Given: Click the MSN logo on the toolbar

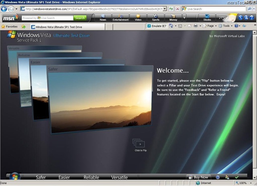Looking at the screenshot, I should (x=10, y=18).
